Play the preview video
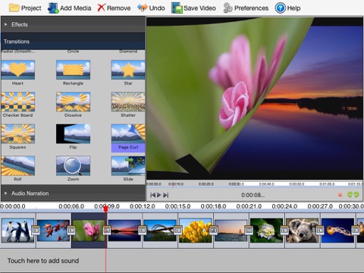Viewport: 364px width, 273px height. 159,195
